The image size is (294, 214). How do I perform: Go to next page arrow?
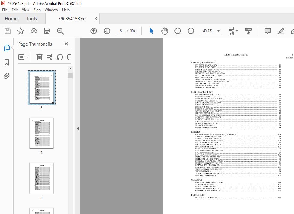pos(107,31)
